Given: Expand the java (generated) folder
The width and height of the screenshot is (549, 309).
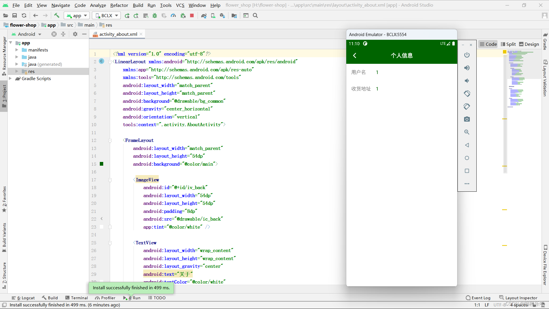Looking at the screenshot, I should 17,64.
